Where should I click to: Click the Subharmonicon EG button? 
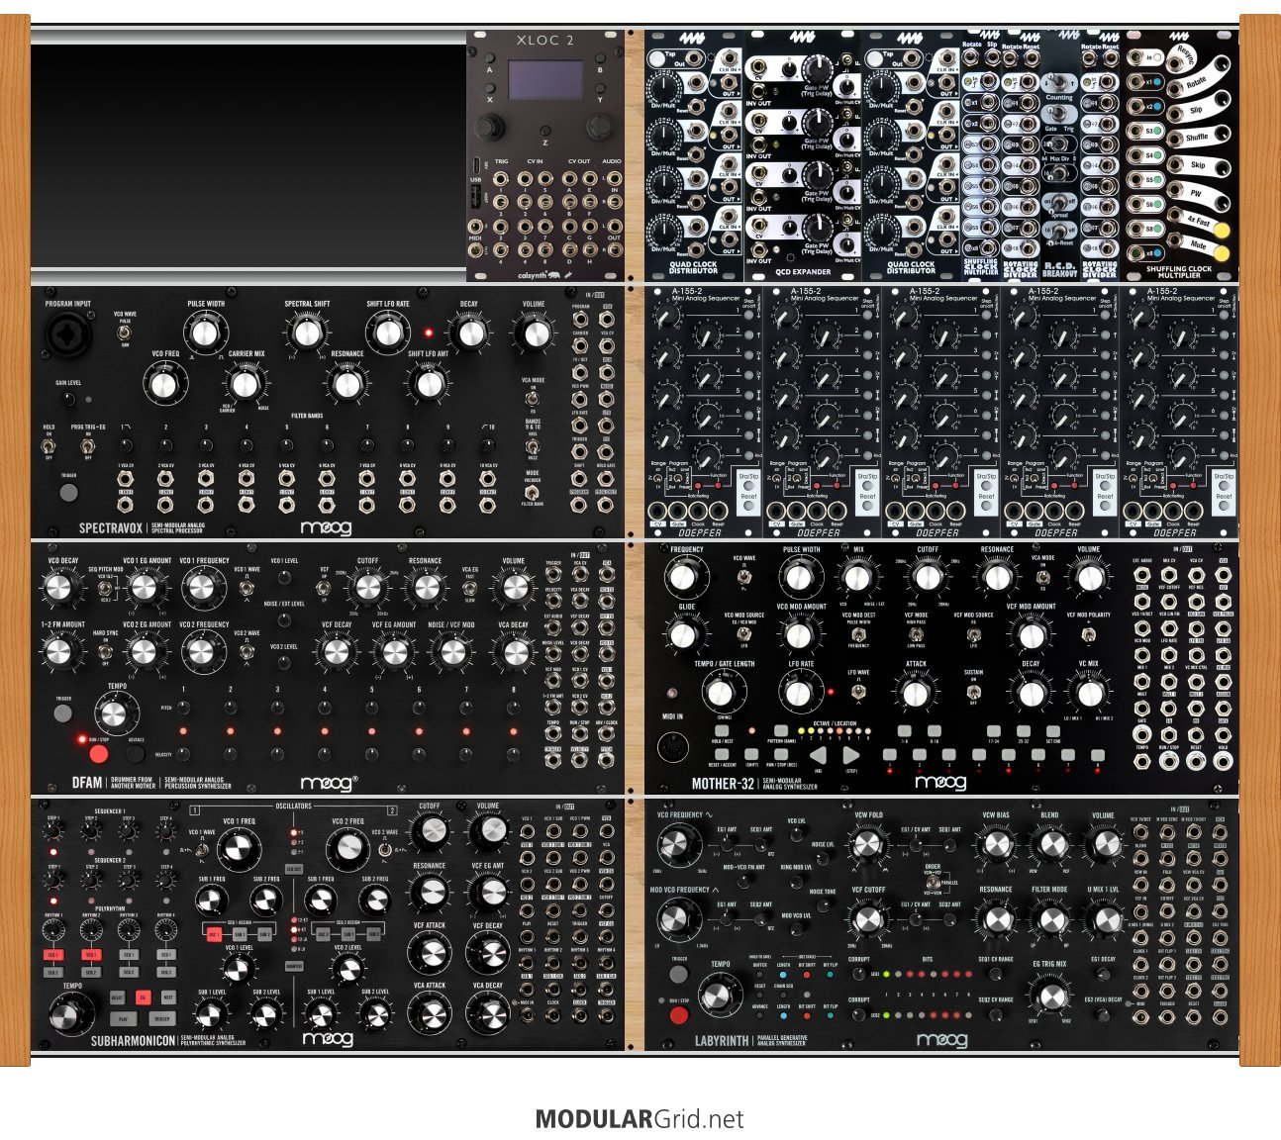143,997
